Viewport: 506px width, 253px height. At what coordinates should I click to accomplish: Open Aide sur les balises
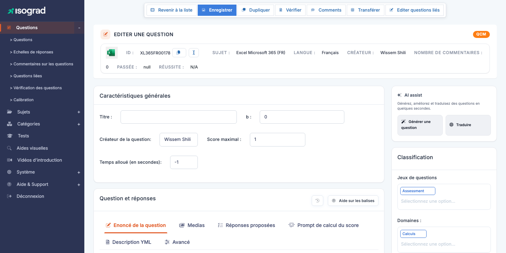353,201
